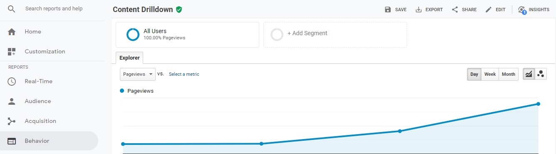Viewport: 556px width, 154px height.
Task: Add a new segment
Action: [x=335, y=35]
